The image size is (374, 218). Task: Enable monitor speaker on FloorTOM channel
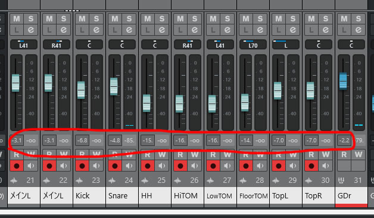pyautogui.click(x=260, y=166)
